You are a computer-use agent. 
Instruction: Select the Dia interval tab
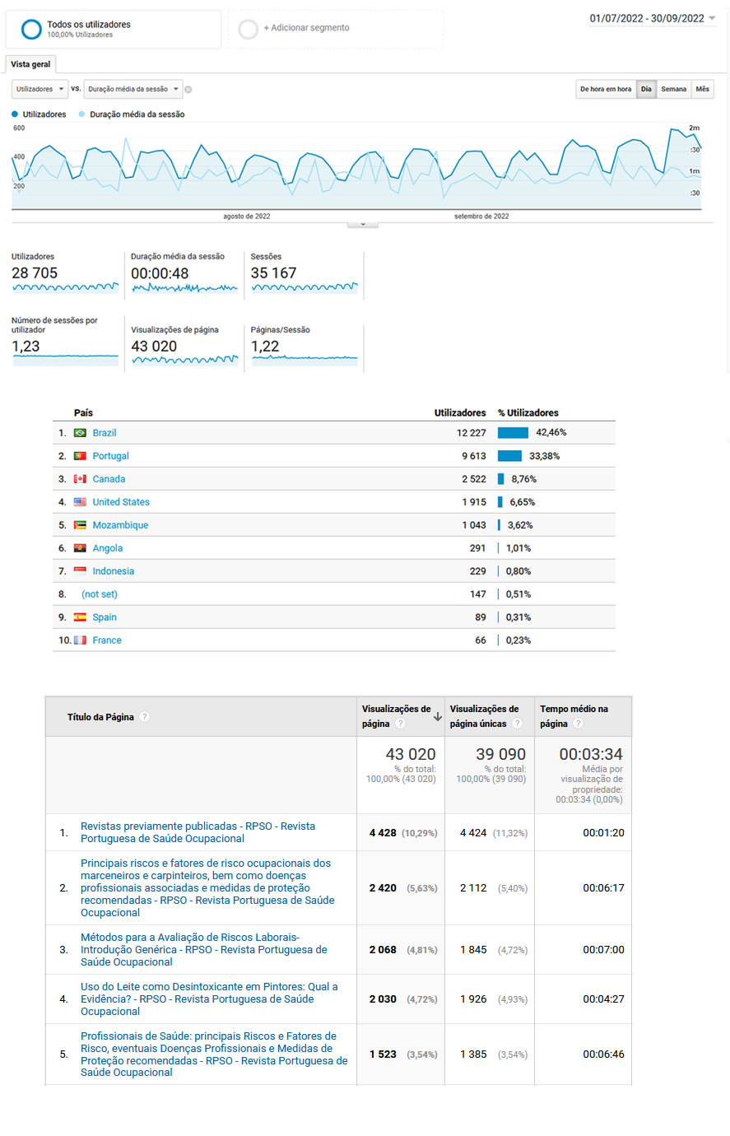point(646,89)
